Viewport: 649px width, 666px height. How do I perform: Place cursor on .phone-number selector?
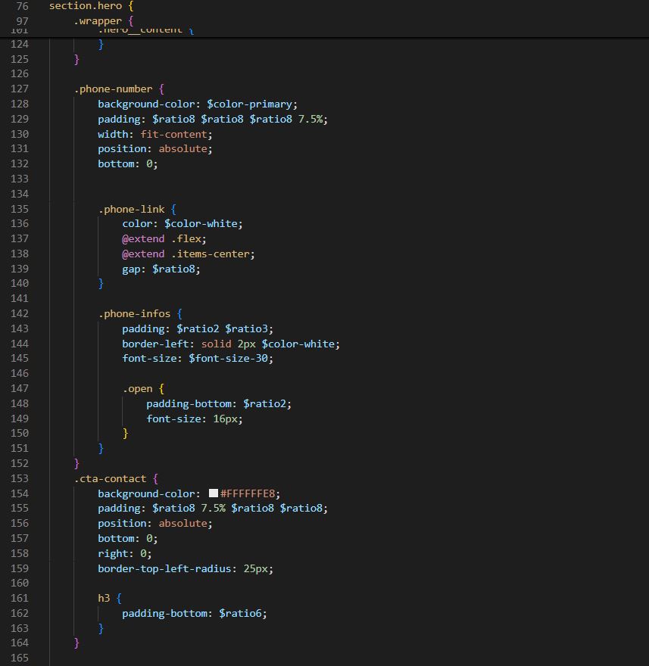(113, 89)
